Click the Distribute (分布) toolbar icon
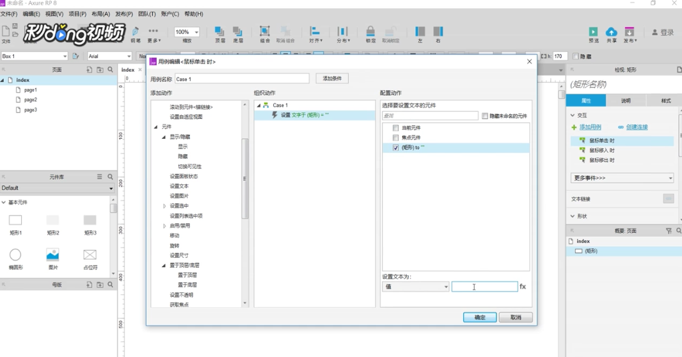 click(x=343, y=31)
